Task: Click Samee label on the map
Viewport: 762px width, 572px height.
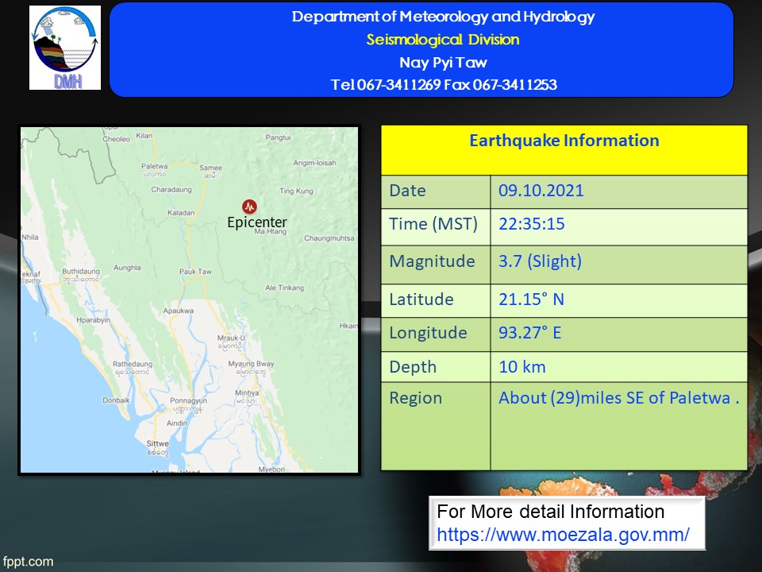Action: point(211,168)
